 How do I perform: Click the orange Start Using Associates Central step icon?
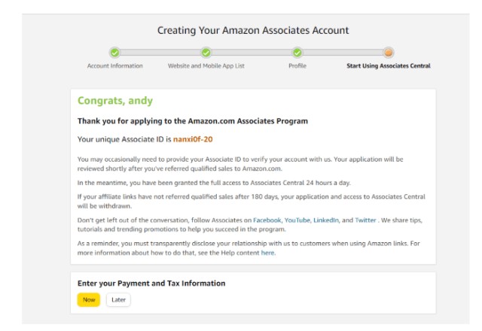point(388,52)
